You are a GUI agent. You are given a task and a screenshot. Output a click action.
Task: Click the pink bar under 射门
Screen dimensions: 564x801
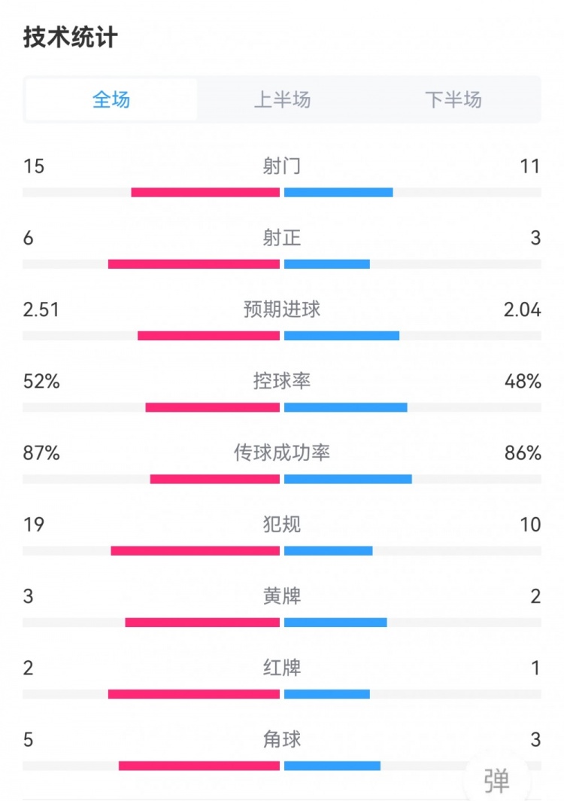(205, 193)
